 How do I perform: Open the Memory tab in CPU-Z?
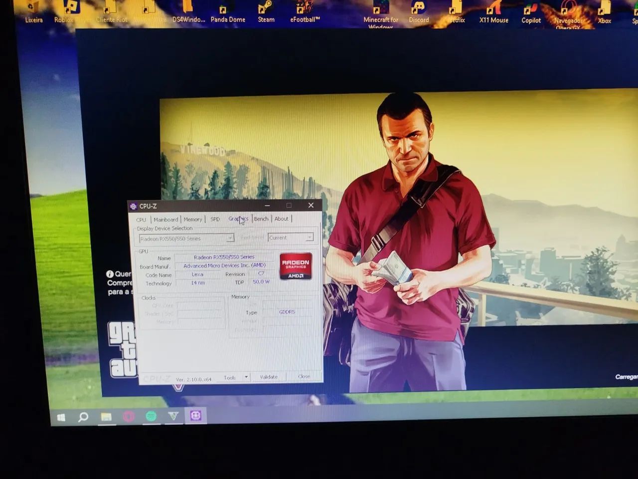coord(192,219)
